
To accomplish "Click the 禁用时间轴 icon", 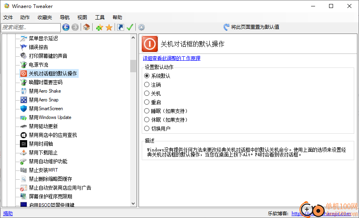I will (x=24, y=144).
